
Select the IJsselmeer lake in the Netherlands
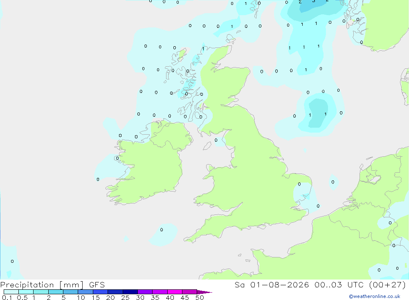point(375,179)
